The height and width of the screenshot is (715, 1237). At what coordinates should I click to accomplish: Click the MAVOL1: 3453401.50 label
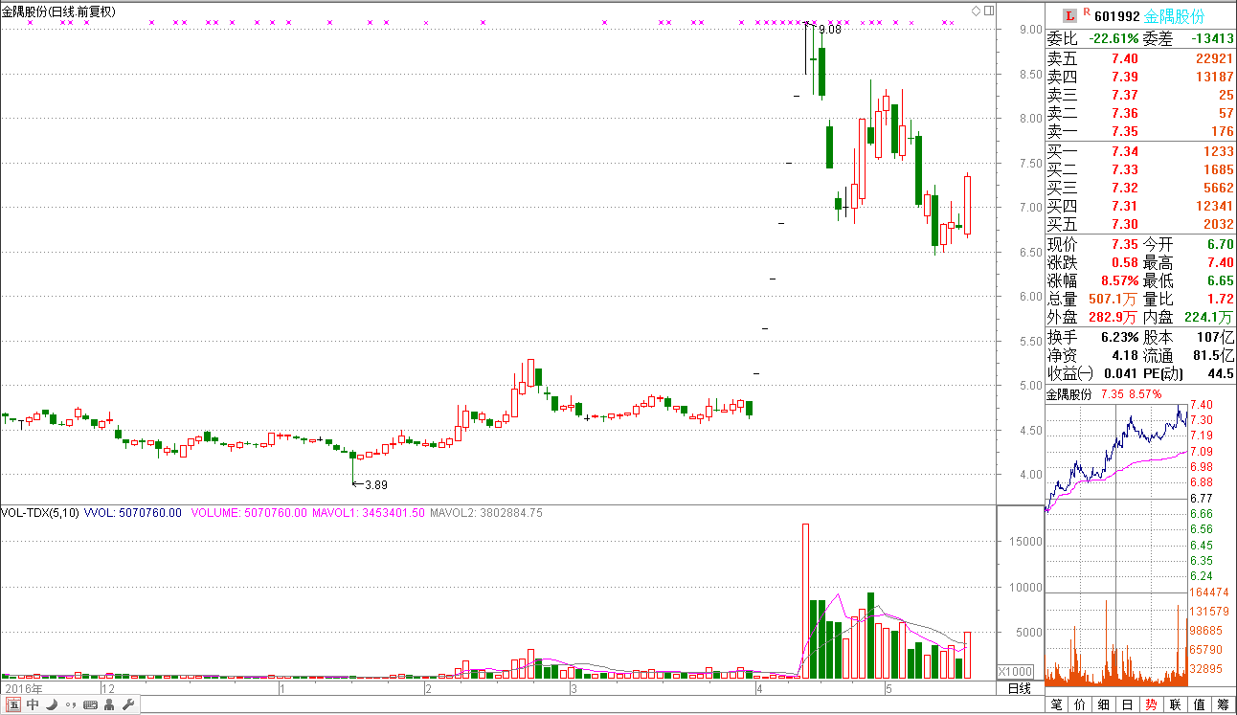coord(369,513)
